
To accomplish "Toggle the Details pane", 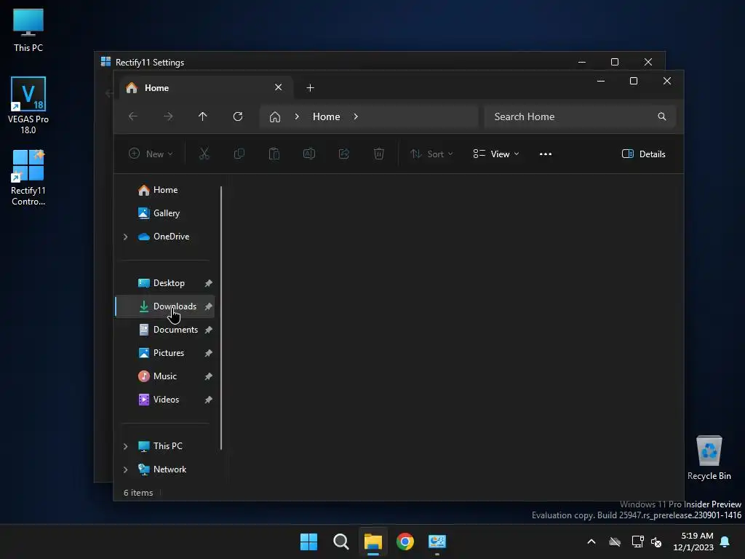I will 643,154.
